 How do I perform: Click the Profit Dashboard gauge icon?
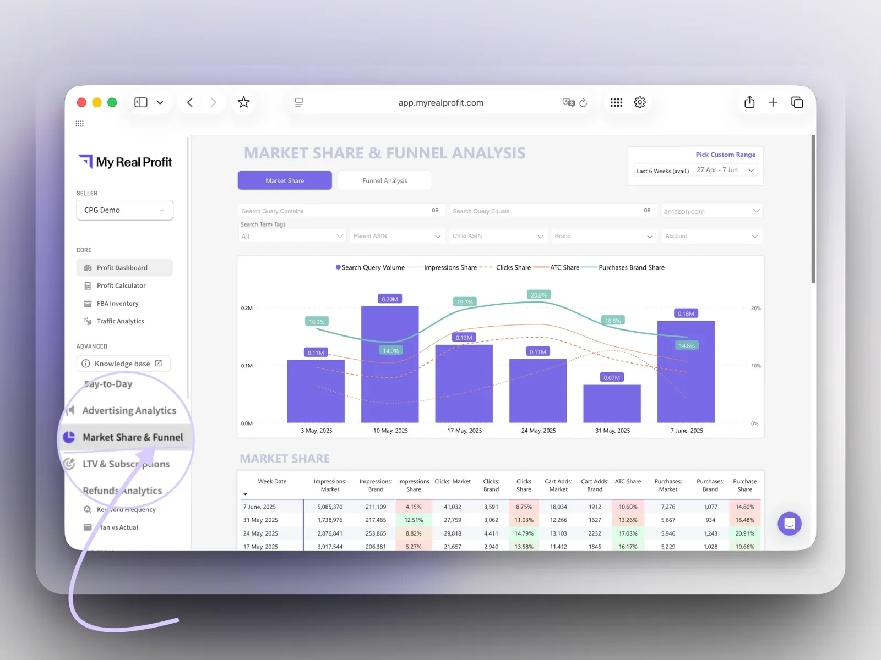[88, 268]
